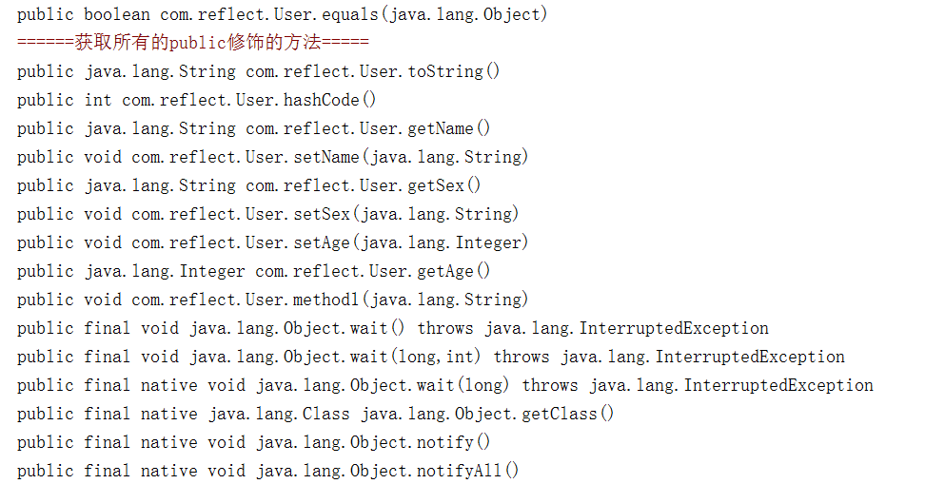945x484 pixels.
Task: Select the User.method1 output line
Action: click(272, 300)
